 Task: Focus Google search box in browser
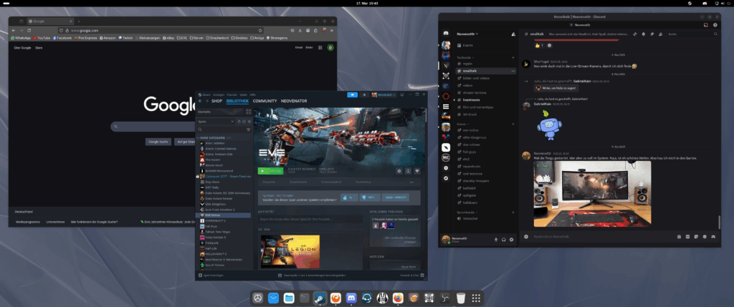point(153,127)
